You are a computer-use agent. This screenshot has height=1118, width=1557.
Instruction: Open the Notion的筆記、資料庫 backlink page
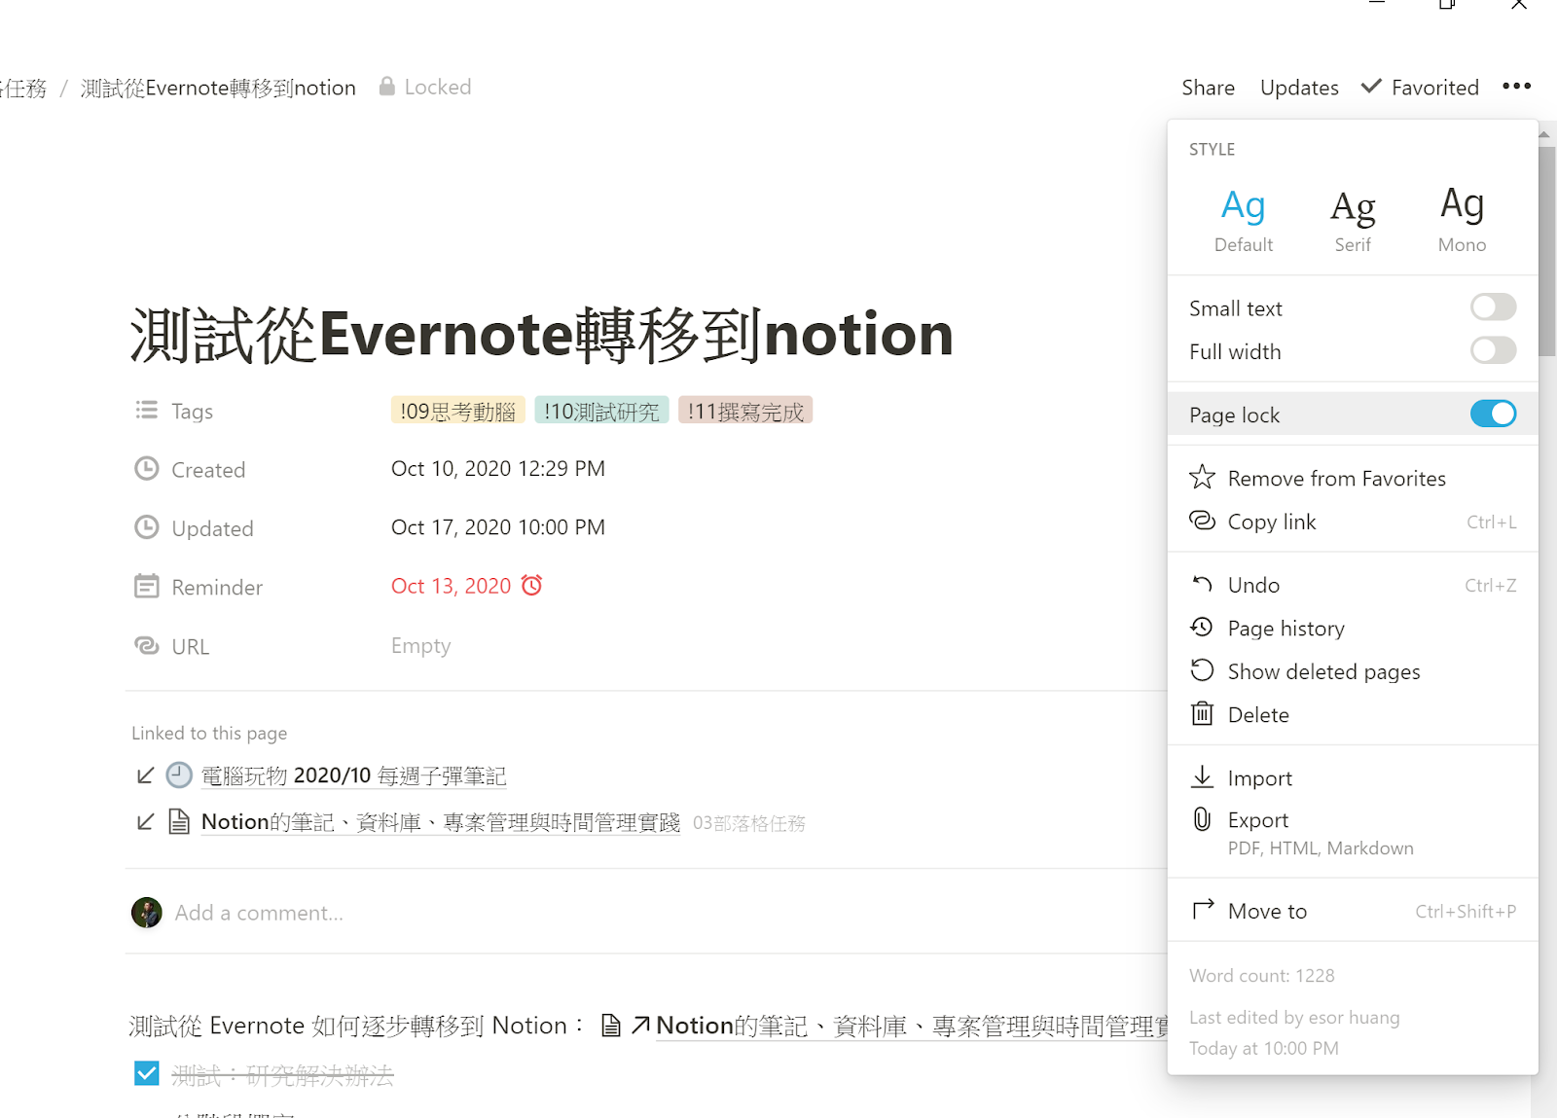pyautogui.click(x=440, y=822)
